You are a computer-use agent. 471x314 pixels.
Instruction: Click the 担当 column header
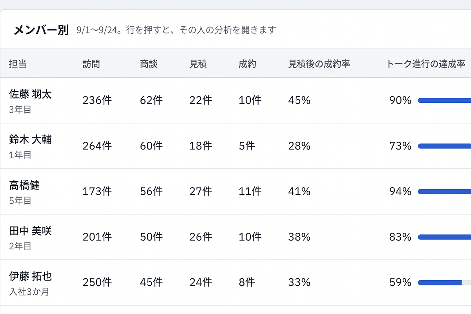pos(18,64)
